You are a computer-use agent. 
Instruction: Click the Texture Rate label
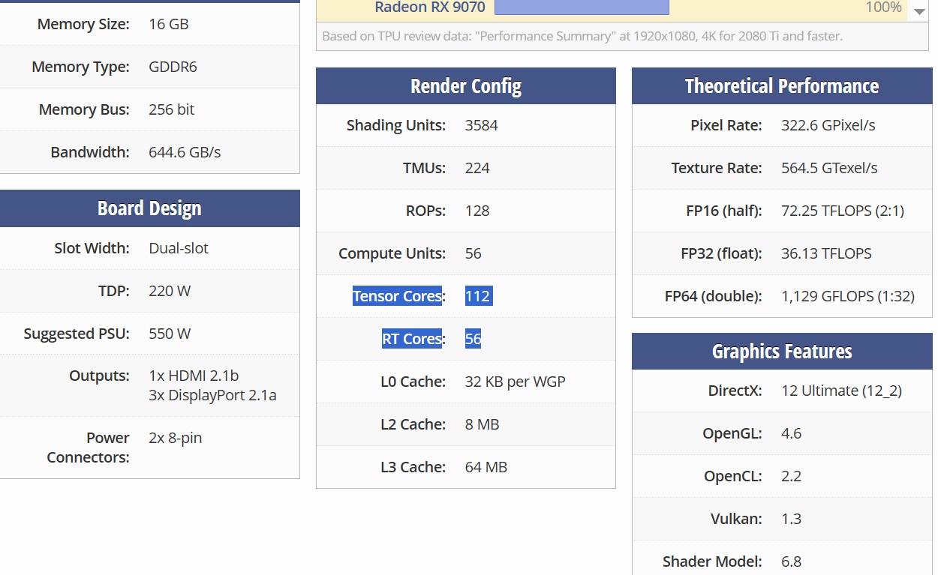click(x=717, y=168)
